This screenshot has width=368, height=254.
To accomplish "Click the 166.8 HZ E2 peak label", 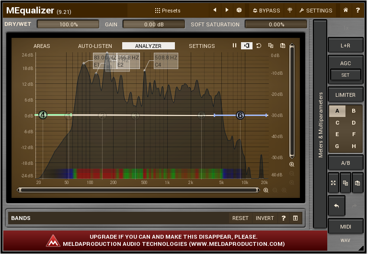I will click(128, 61).
